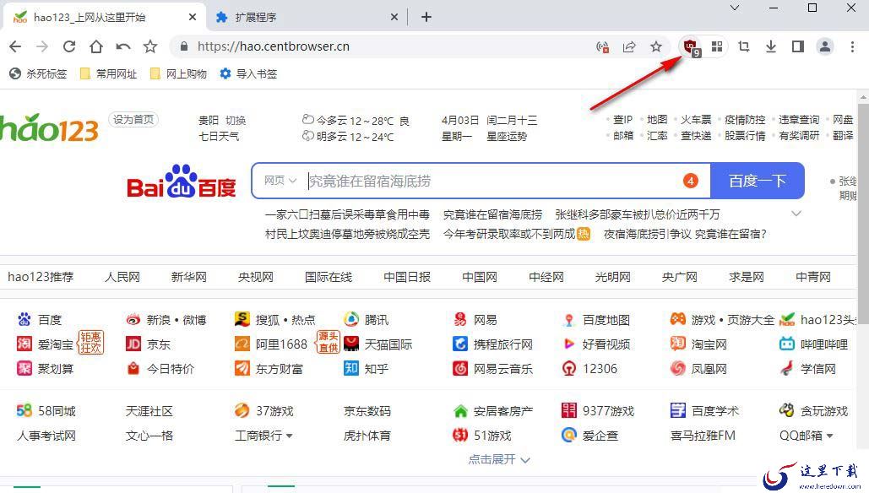Close the 扩展程序 tab
This screenshot has width=869, height=493.
pyautogui.click(x=394, y=17)
